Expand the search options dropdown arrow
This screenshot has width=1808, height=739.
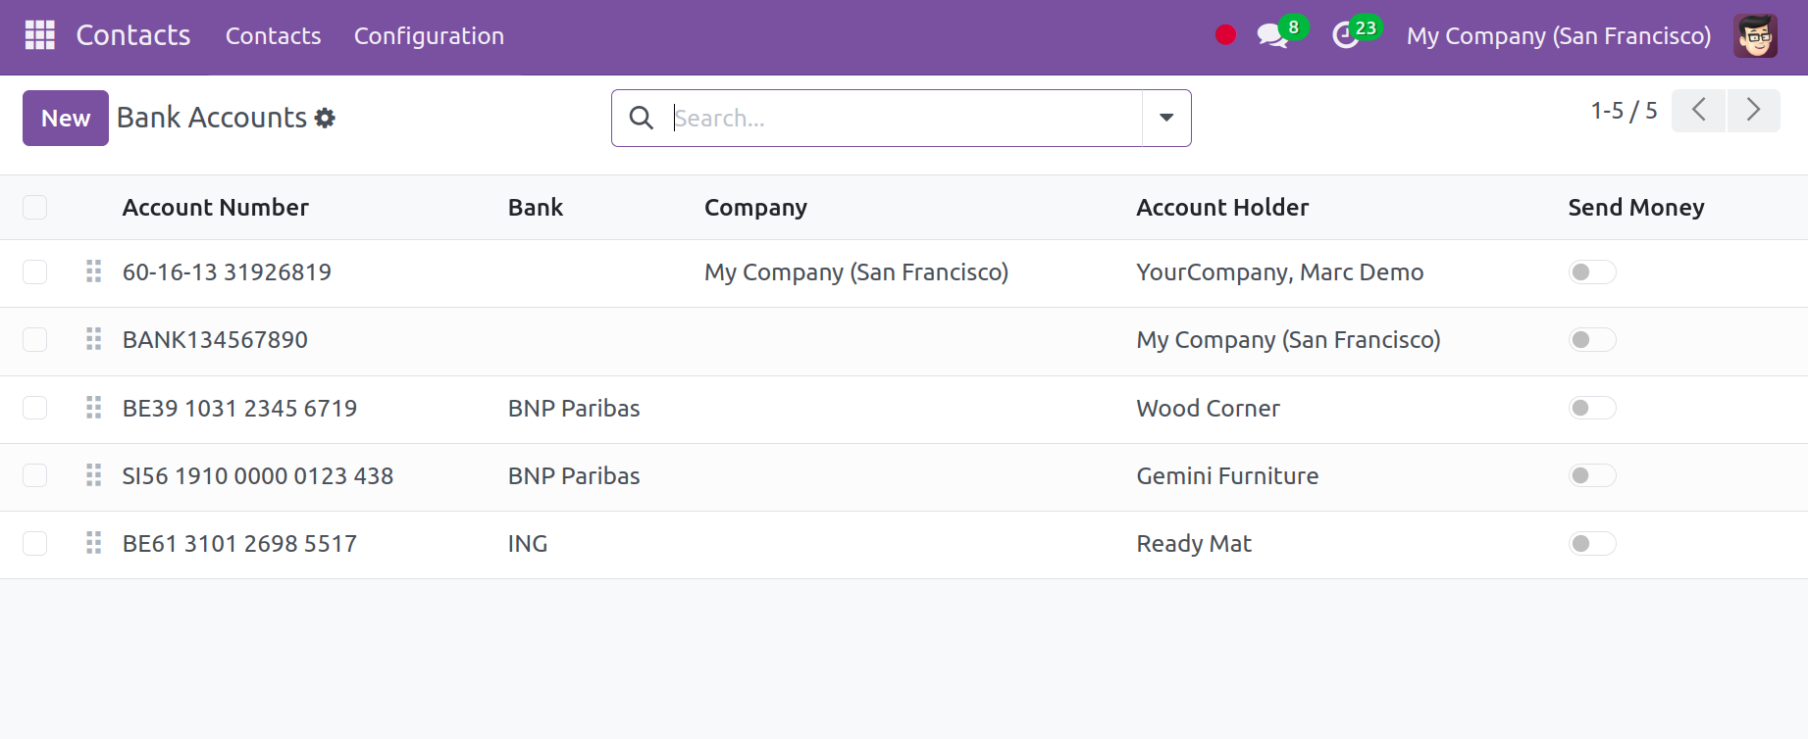[x=1166, y=119]
